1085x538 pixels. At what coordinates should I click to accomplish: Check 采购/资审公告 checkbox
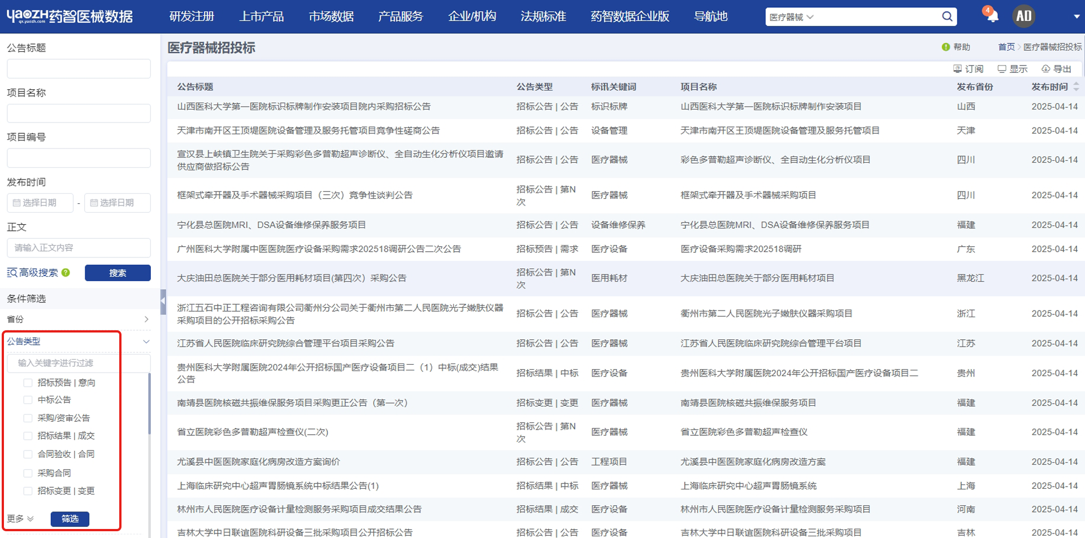pyautogui.click(x=28, y=418)
